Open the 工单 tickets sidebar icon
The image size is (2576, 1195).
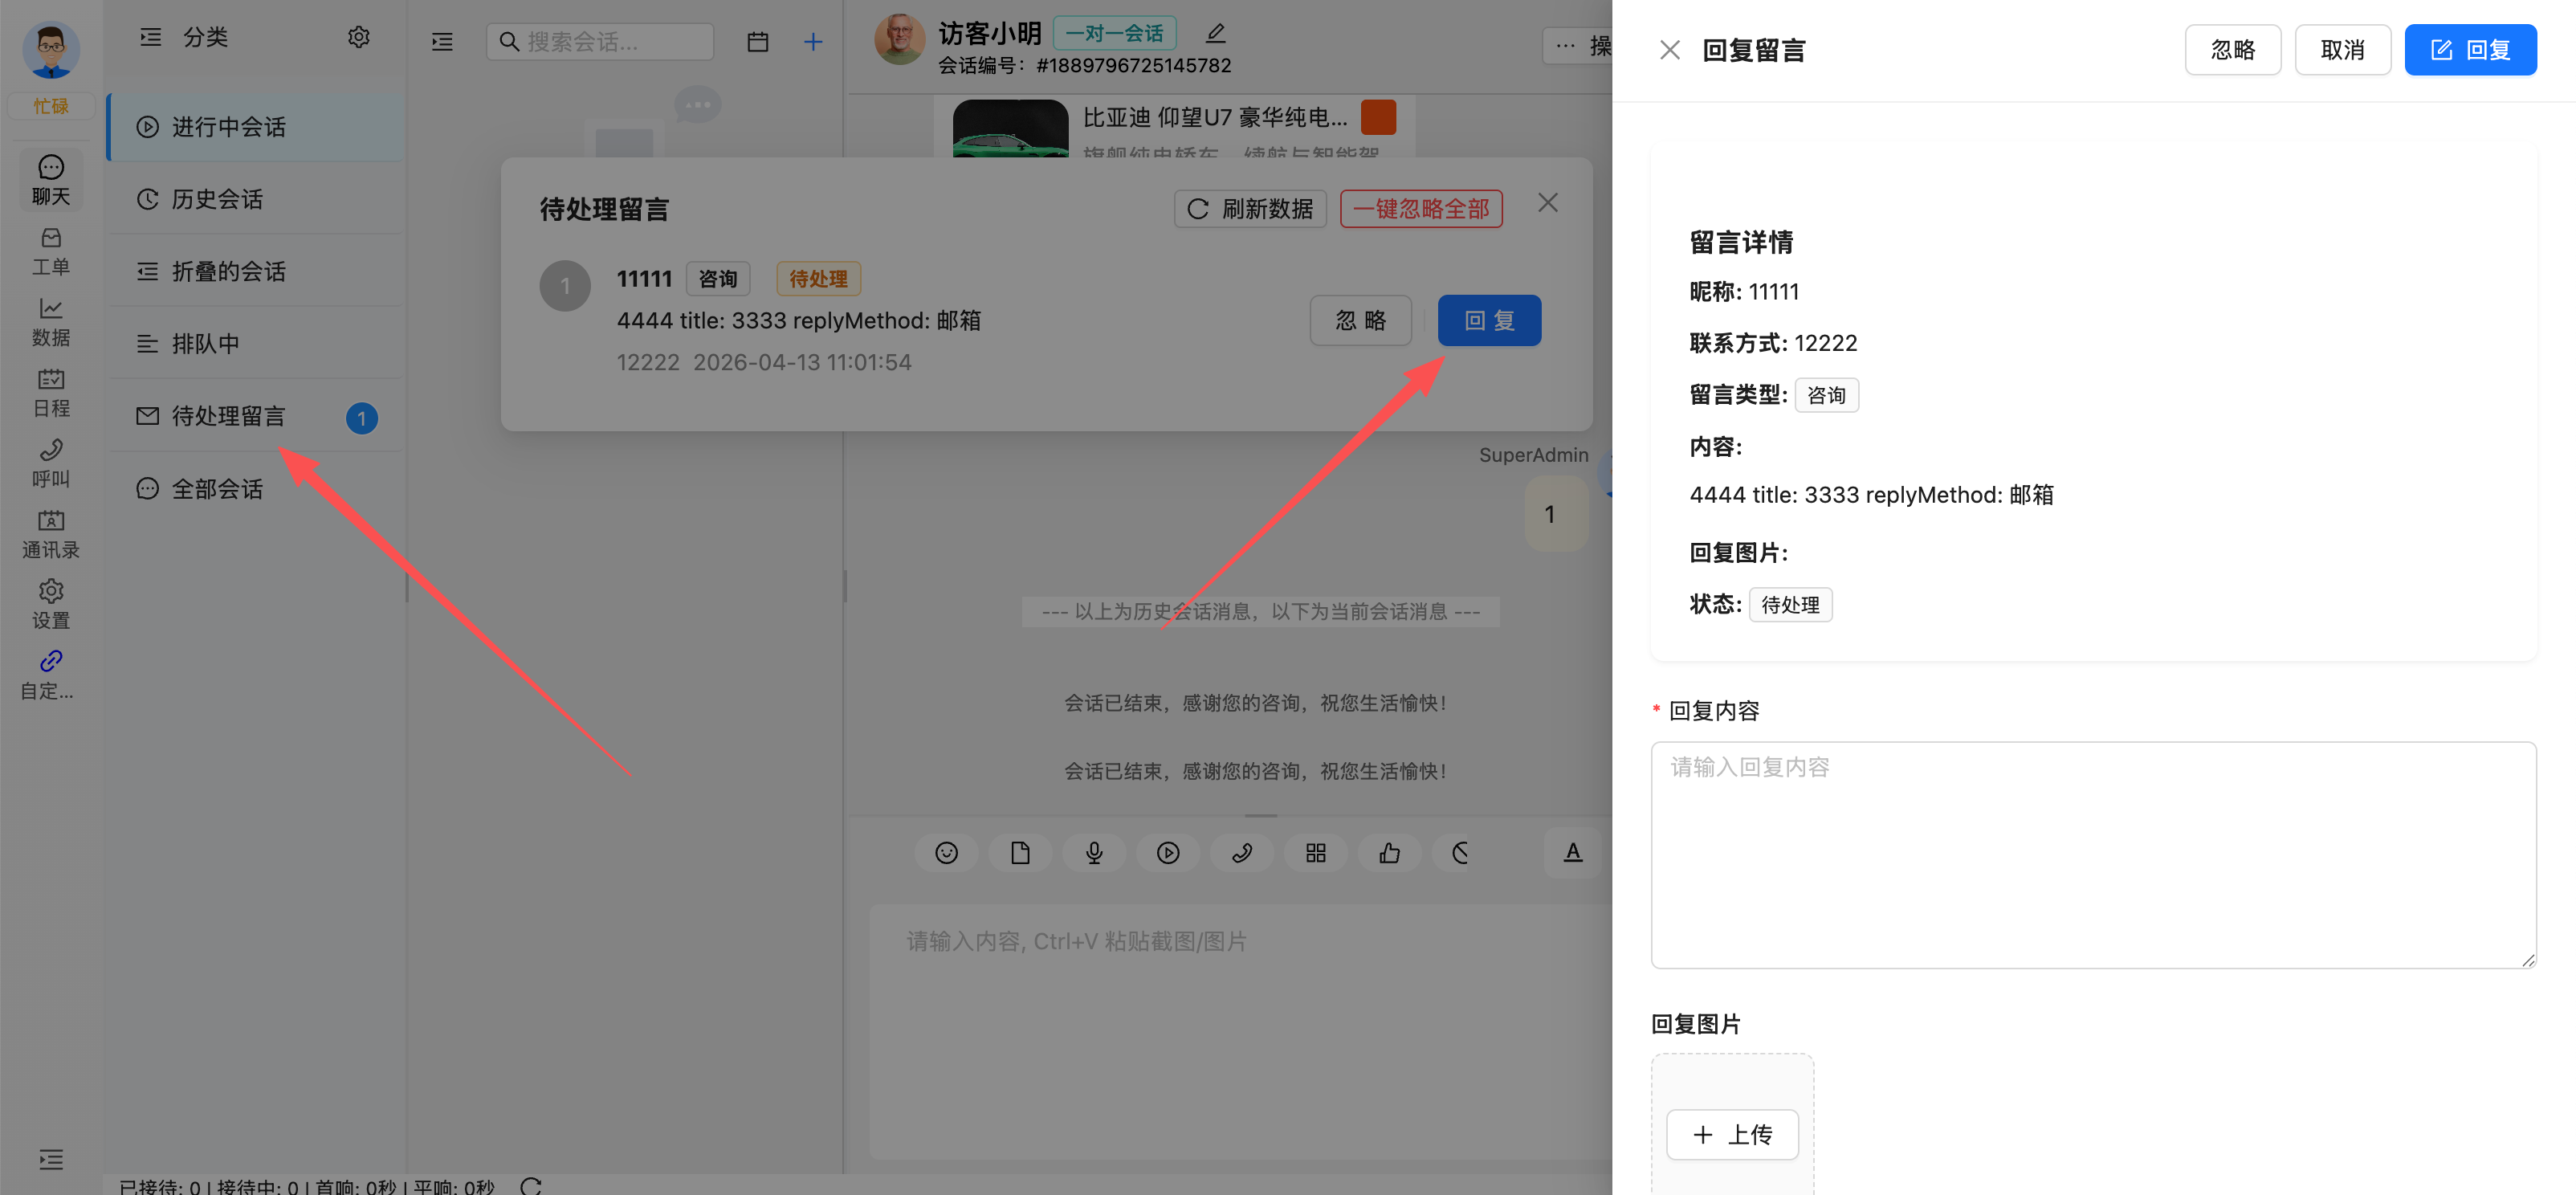click(x=51, y=251)
